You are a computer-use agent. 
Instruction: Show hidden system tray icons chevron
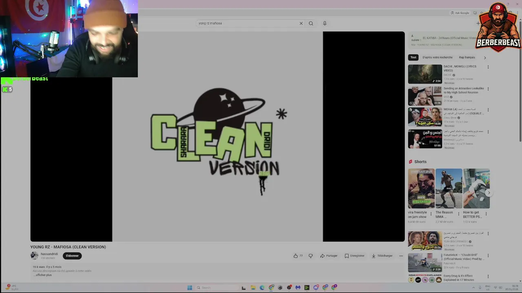(x=474, y=288)
